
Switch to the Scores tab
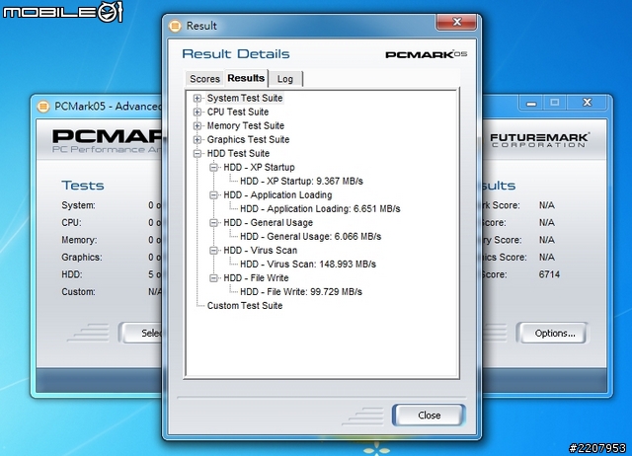point(204,79)
